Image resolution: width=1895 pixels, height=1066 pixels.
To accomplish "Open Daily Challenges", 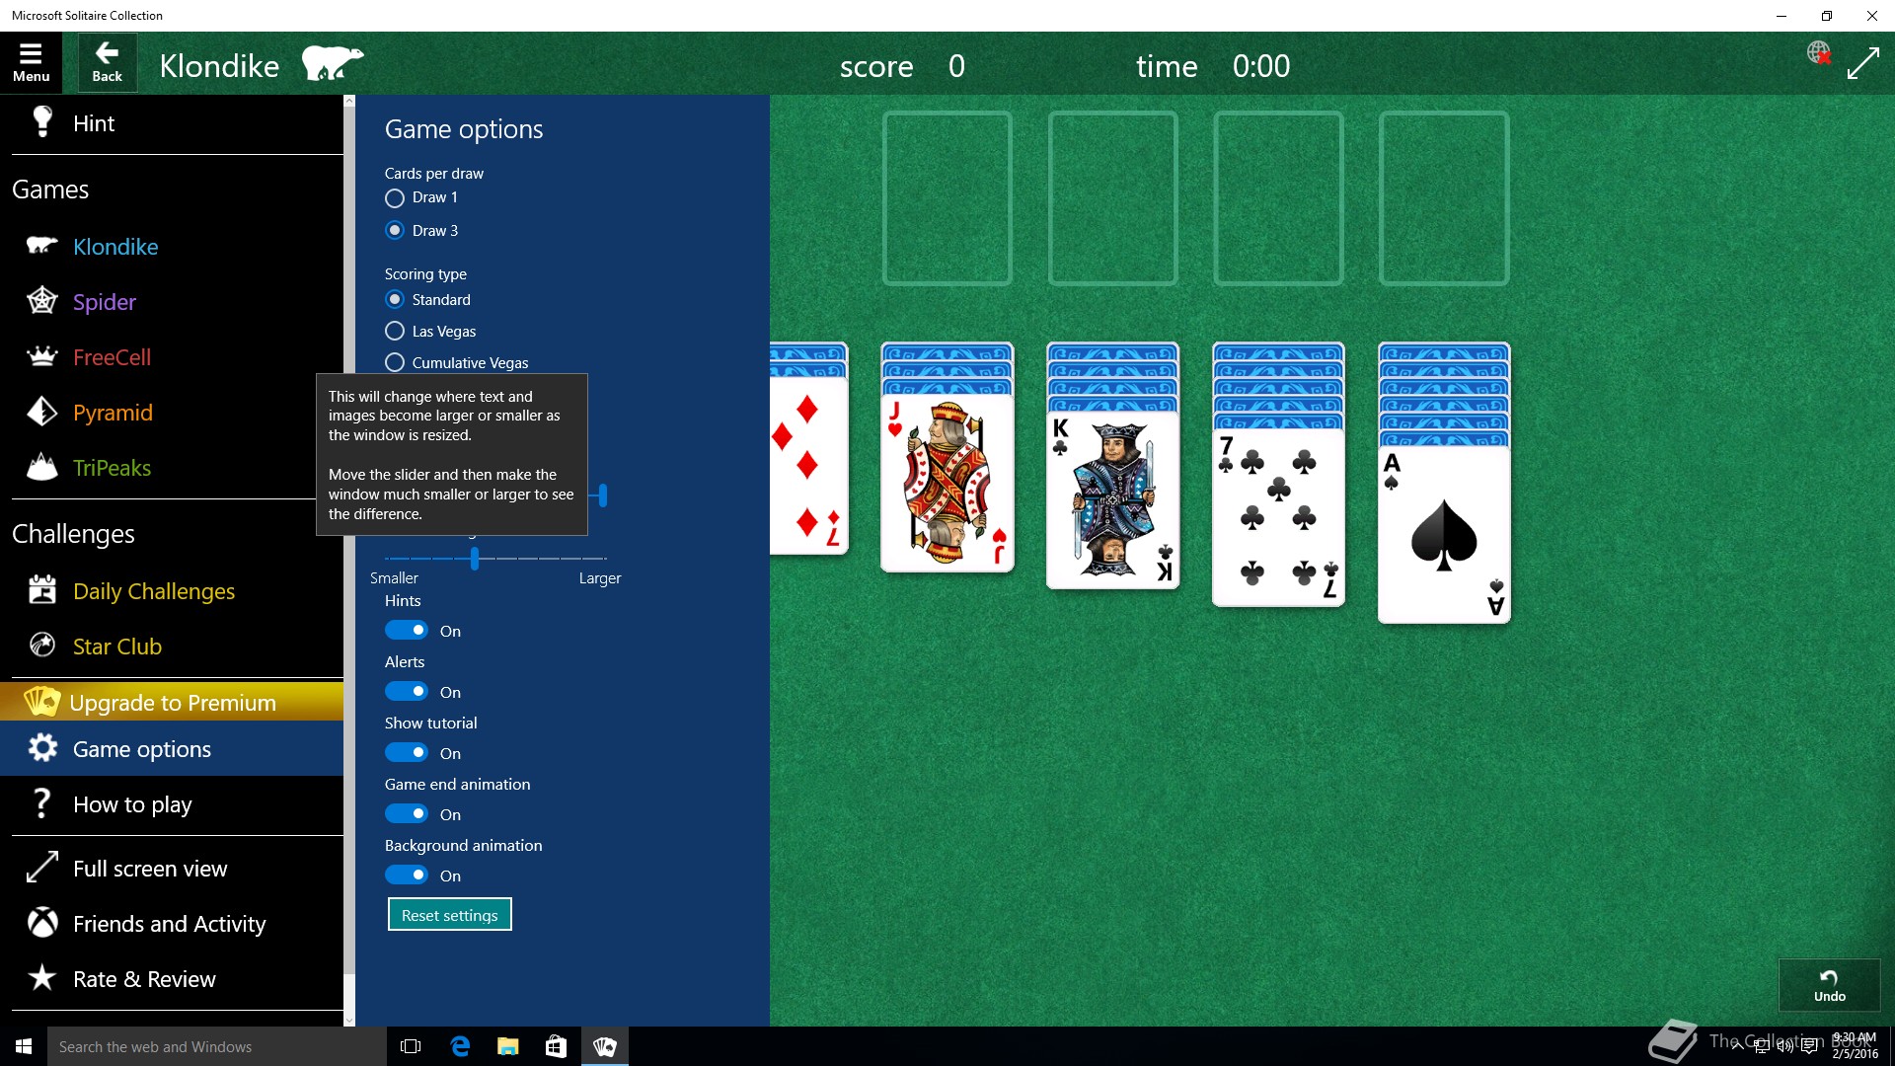I will (172, 590).
